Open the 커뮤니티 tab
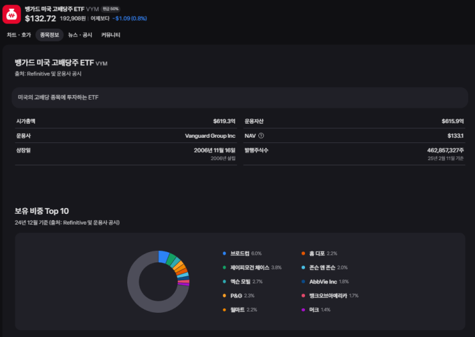This screenshot has height=337, width=475. (x=111, y=35)
